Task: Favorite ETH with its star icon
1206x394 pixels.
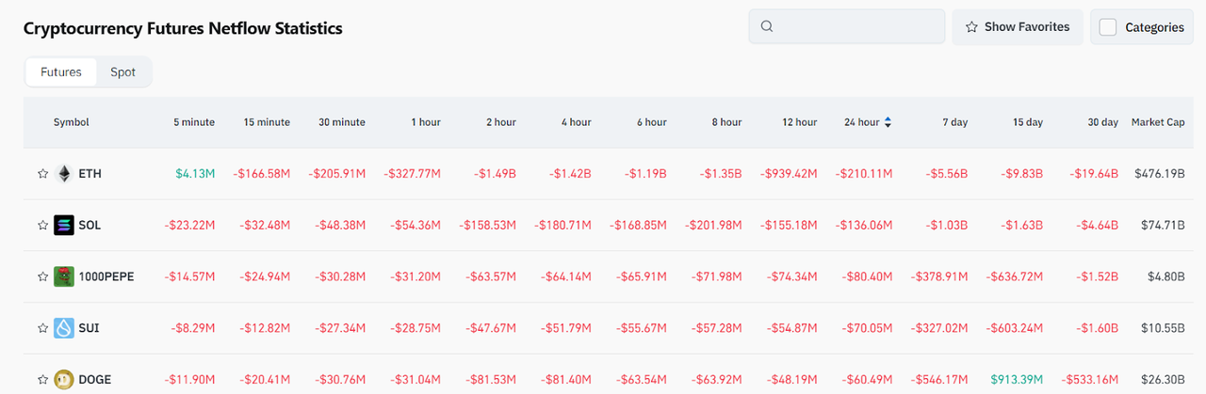Action: point(42,174)
